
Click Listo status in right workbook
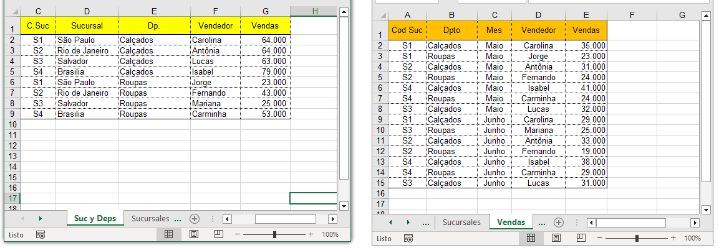pos(384,239)
